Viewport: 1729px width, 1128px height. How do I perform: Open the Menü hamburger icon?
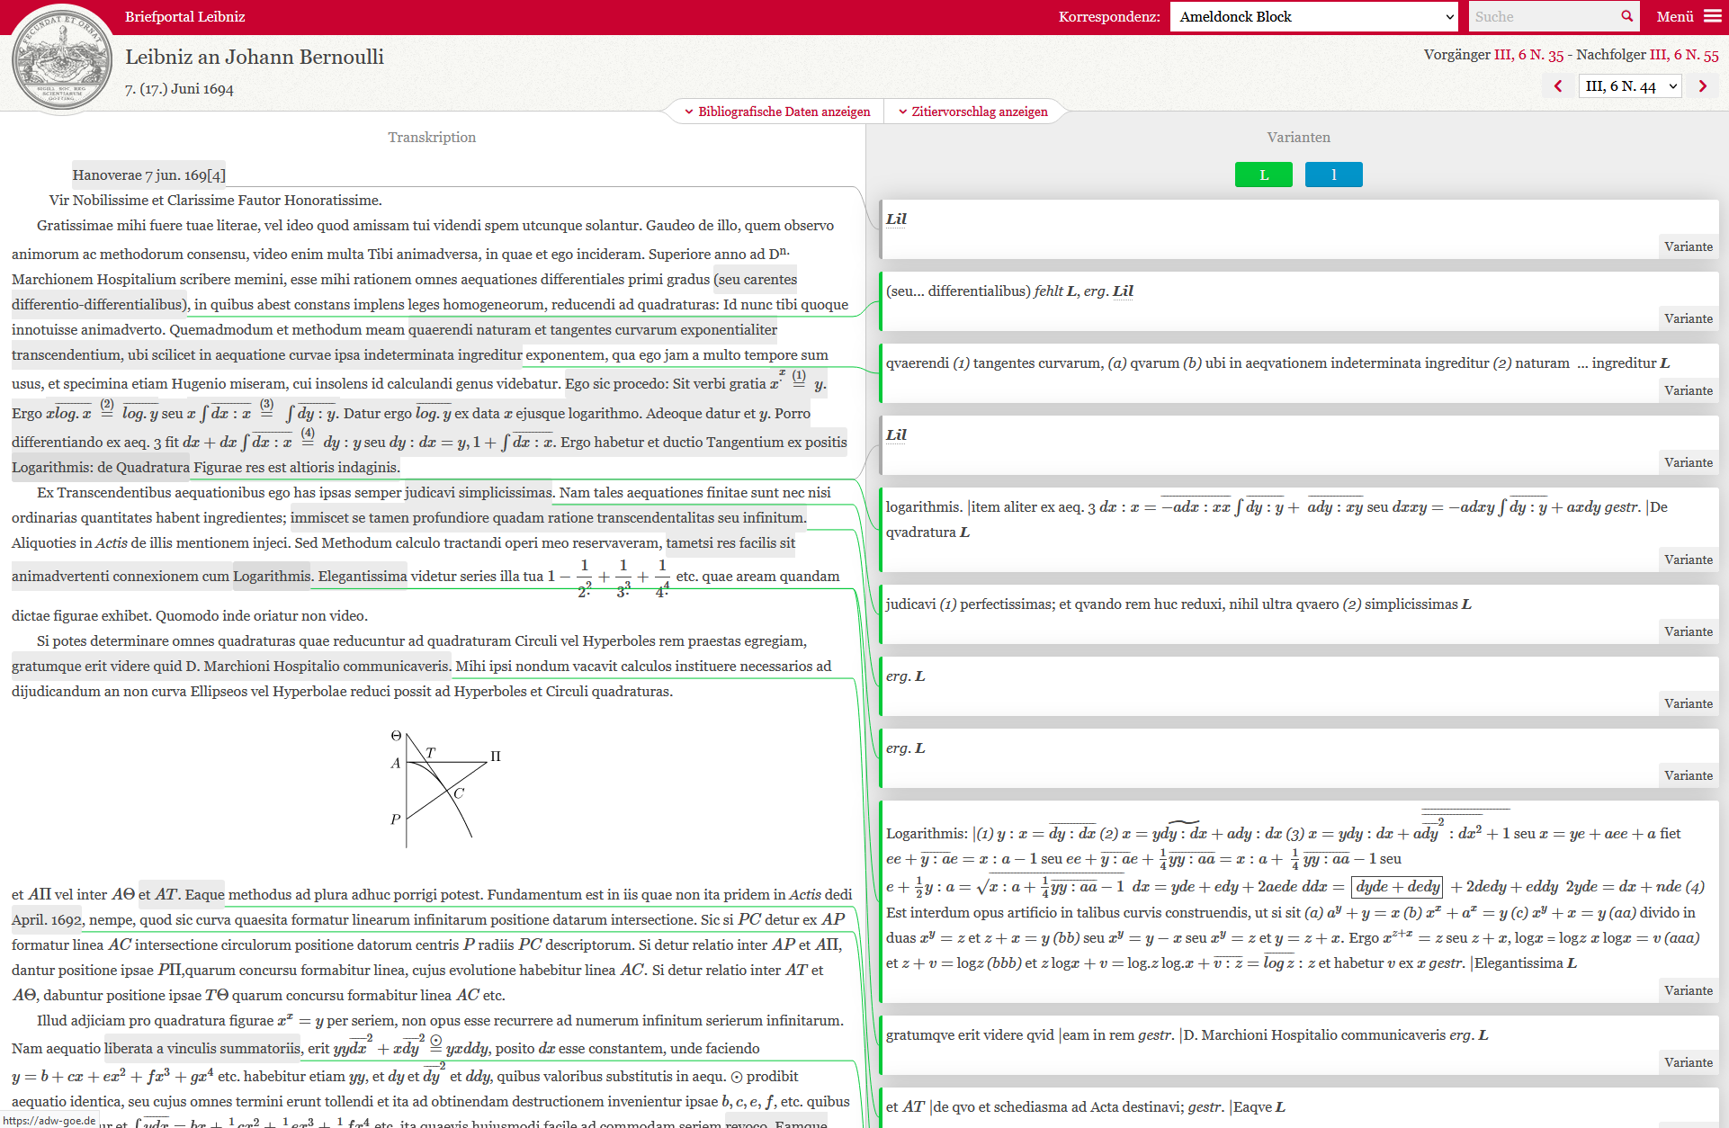[1712, 16]
